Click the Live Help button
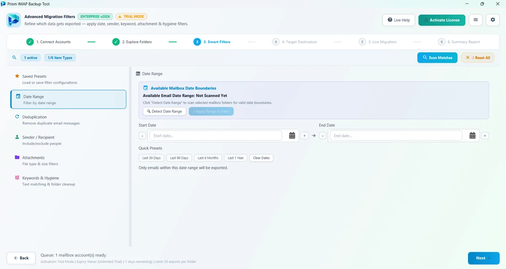The image size is (506, 269). click(398, 20)
